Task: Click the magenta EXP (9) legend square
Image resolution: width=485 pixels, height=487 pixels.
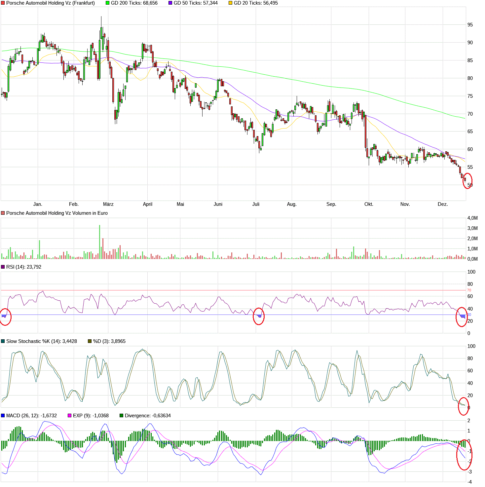Action: 69,416
